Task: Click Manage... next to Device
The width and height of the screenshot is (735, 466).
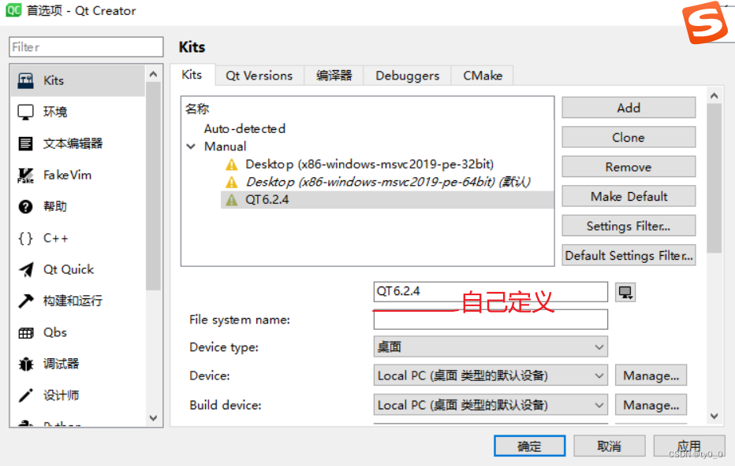Action: click(651, 375)
